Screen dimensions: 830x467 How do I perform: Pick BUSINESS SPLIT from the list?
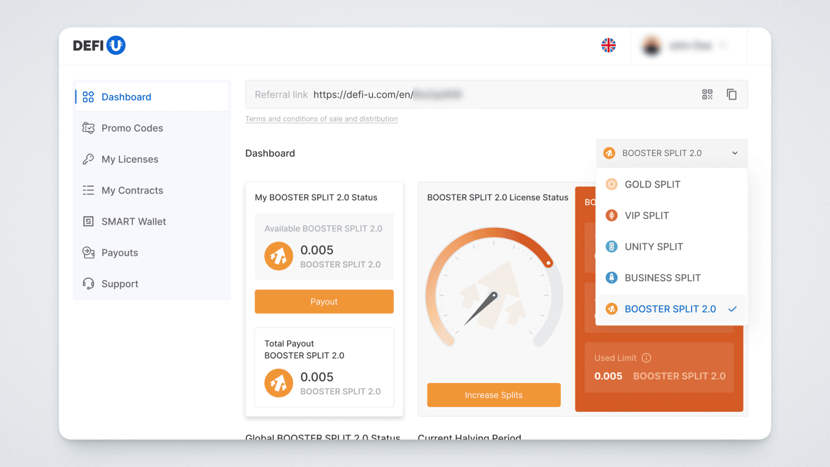(x=662, y=278)
